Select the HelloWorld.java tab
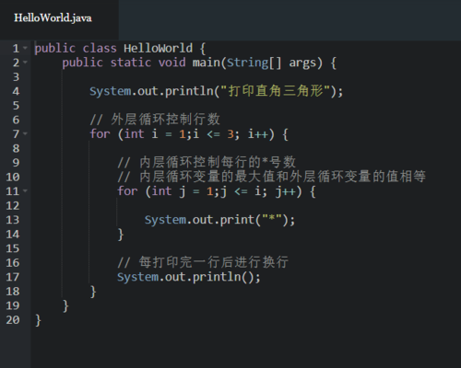Image resolution: width=461 pixels, height=368 pixels. tap(53, 17)
